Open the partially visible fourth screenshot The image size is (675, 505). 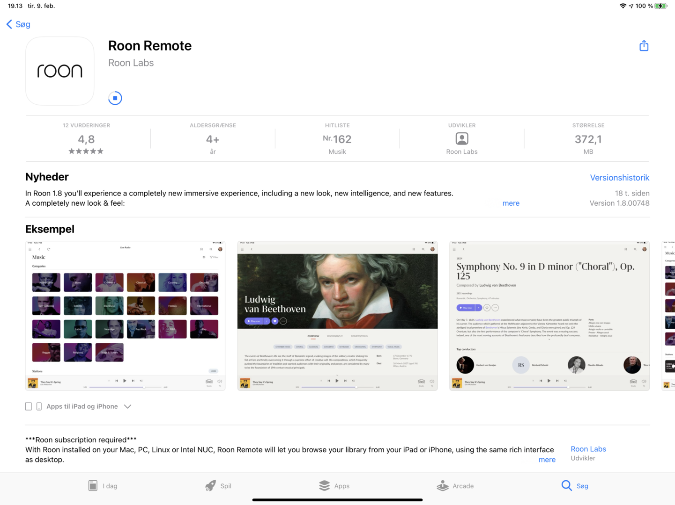(668, 316)
